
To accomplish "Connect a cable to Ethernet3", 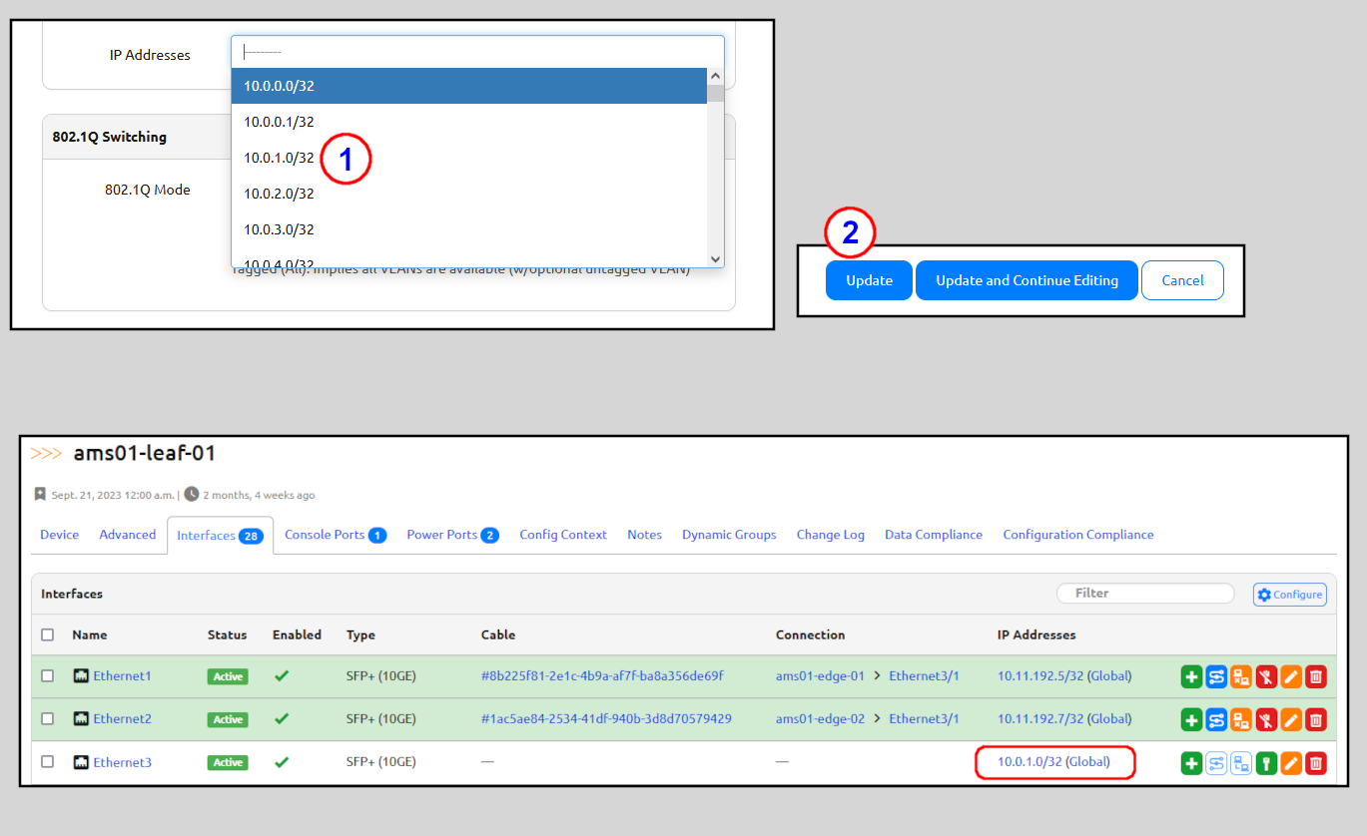I will click(x=1266, y=762).
